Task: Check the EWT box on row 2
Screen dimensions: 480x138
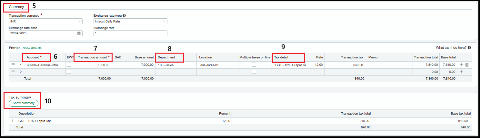Action: pyautogui.click(x=69, y=72)
